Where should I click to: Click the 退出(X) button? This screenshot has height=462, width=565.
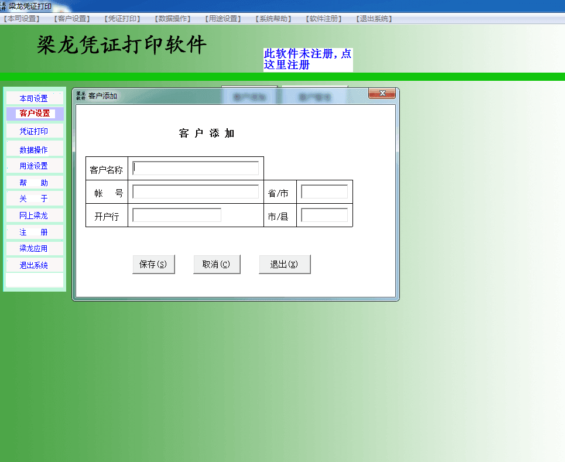[285, 265]
